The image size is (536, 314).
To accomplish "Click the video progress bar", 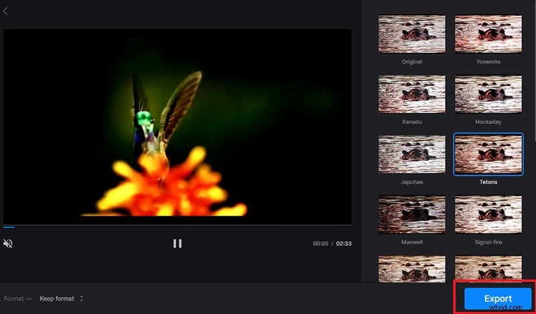I will coord(177,226).
